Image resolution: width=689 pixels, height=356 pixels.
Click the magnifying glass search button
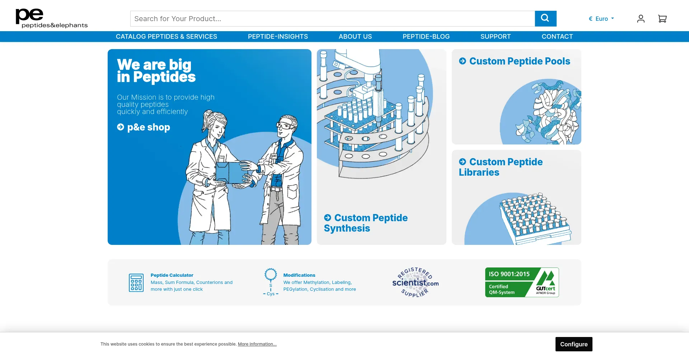point(545,19)
